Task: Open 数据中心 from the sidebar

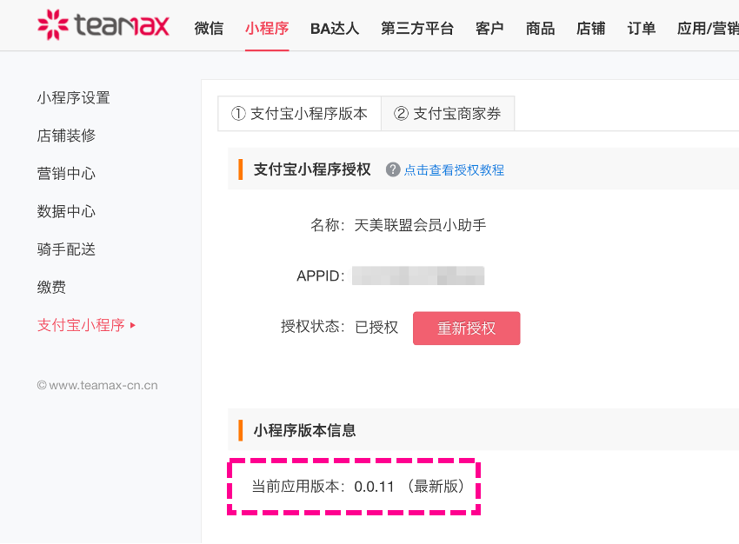Action: 66,211
